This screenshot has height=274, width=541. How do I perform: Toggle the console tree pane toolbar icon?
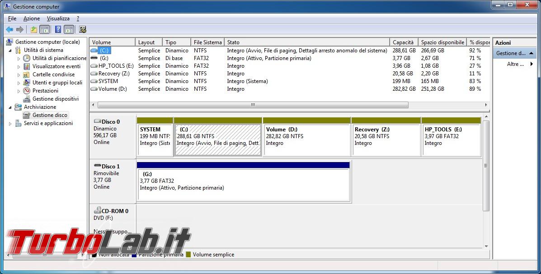coord(45,30)
